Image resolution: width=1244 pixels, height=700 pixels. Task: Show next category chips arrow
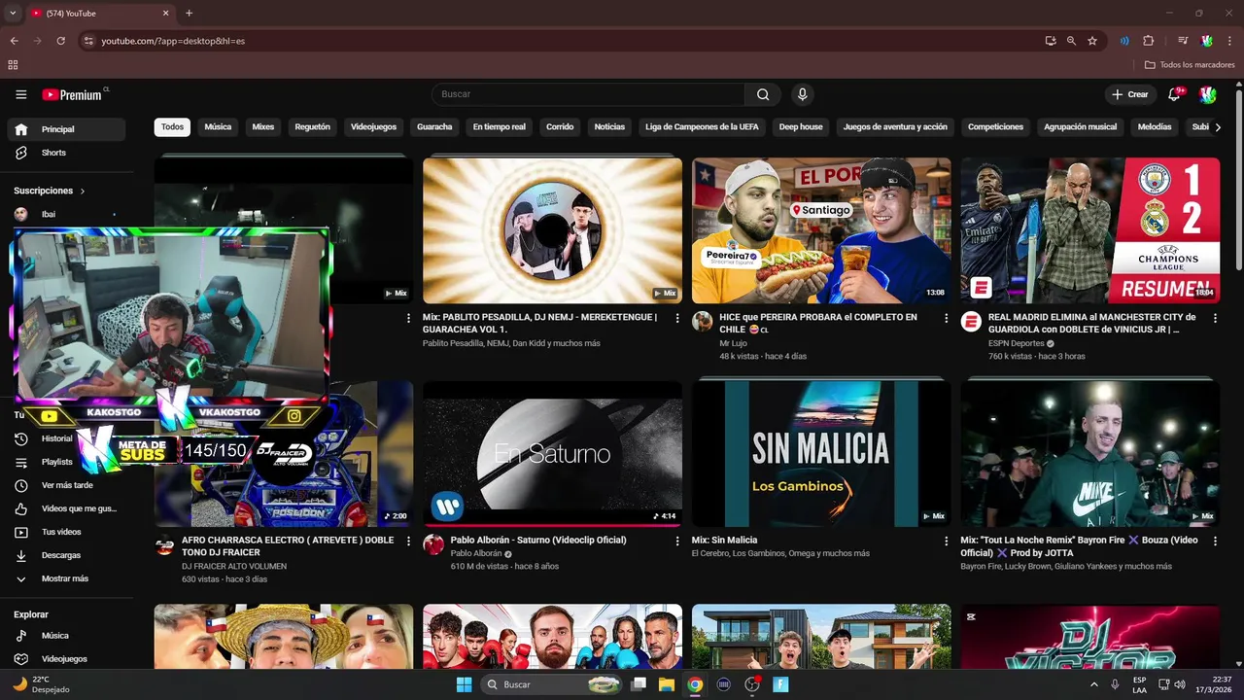tap(1218, 127)
